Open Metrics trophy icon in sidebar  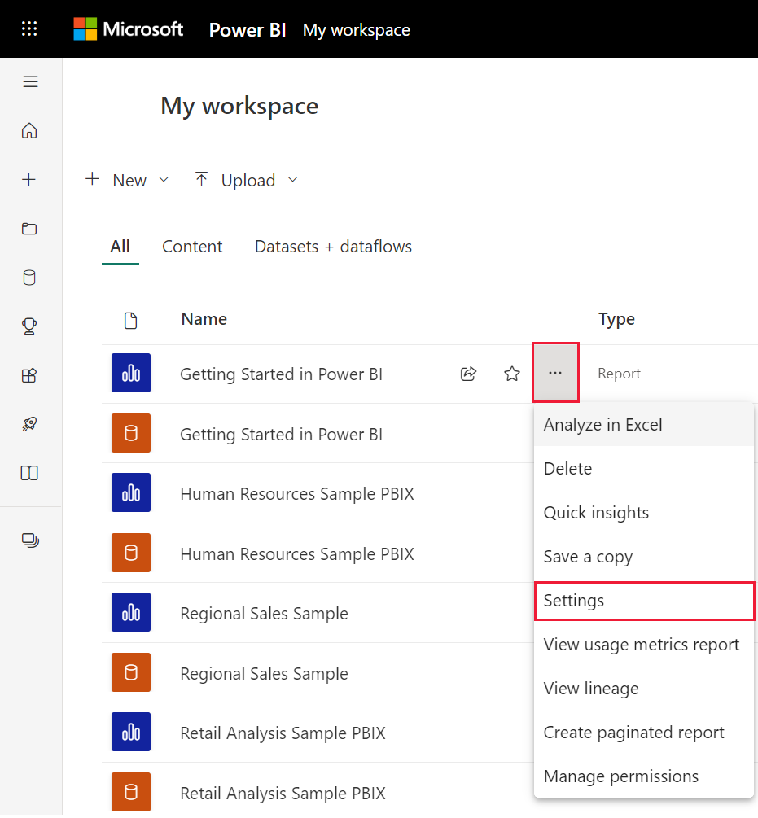coord(29,326)
